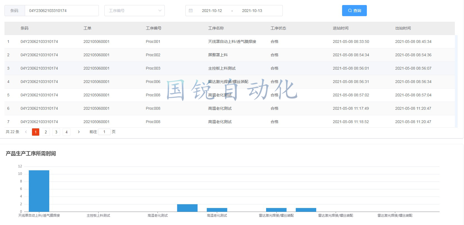Click the 查询 search button
This screenshot has height=225, width=464.
pyautogui.click(x=354, y=11)
